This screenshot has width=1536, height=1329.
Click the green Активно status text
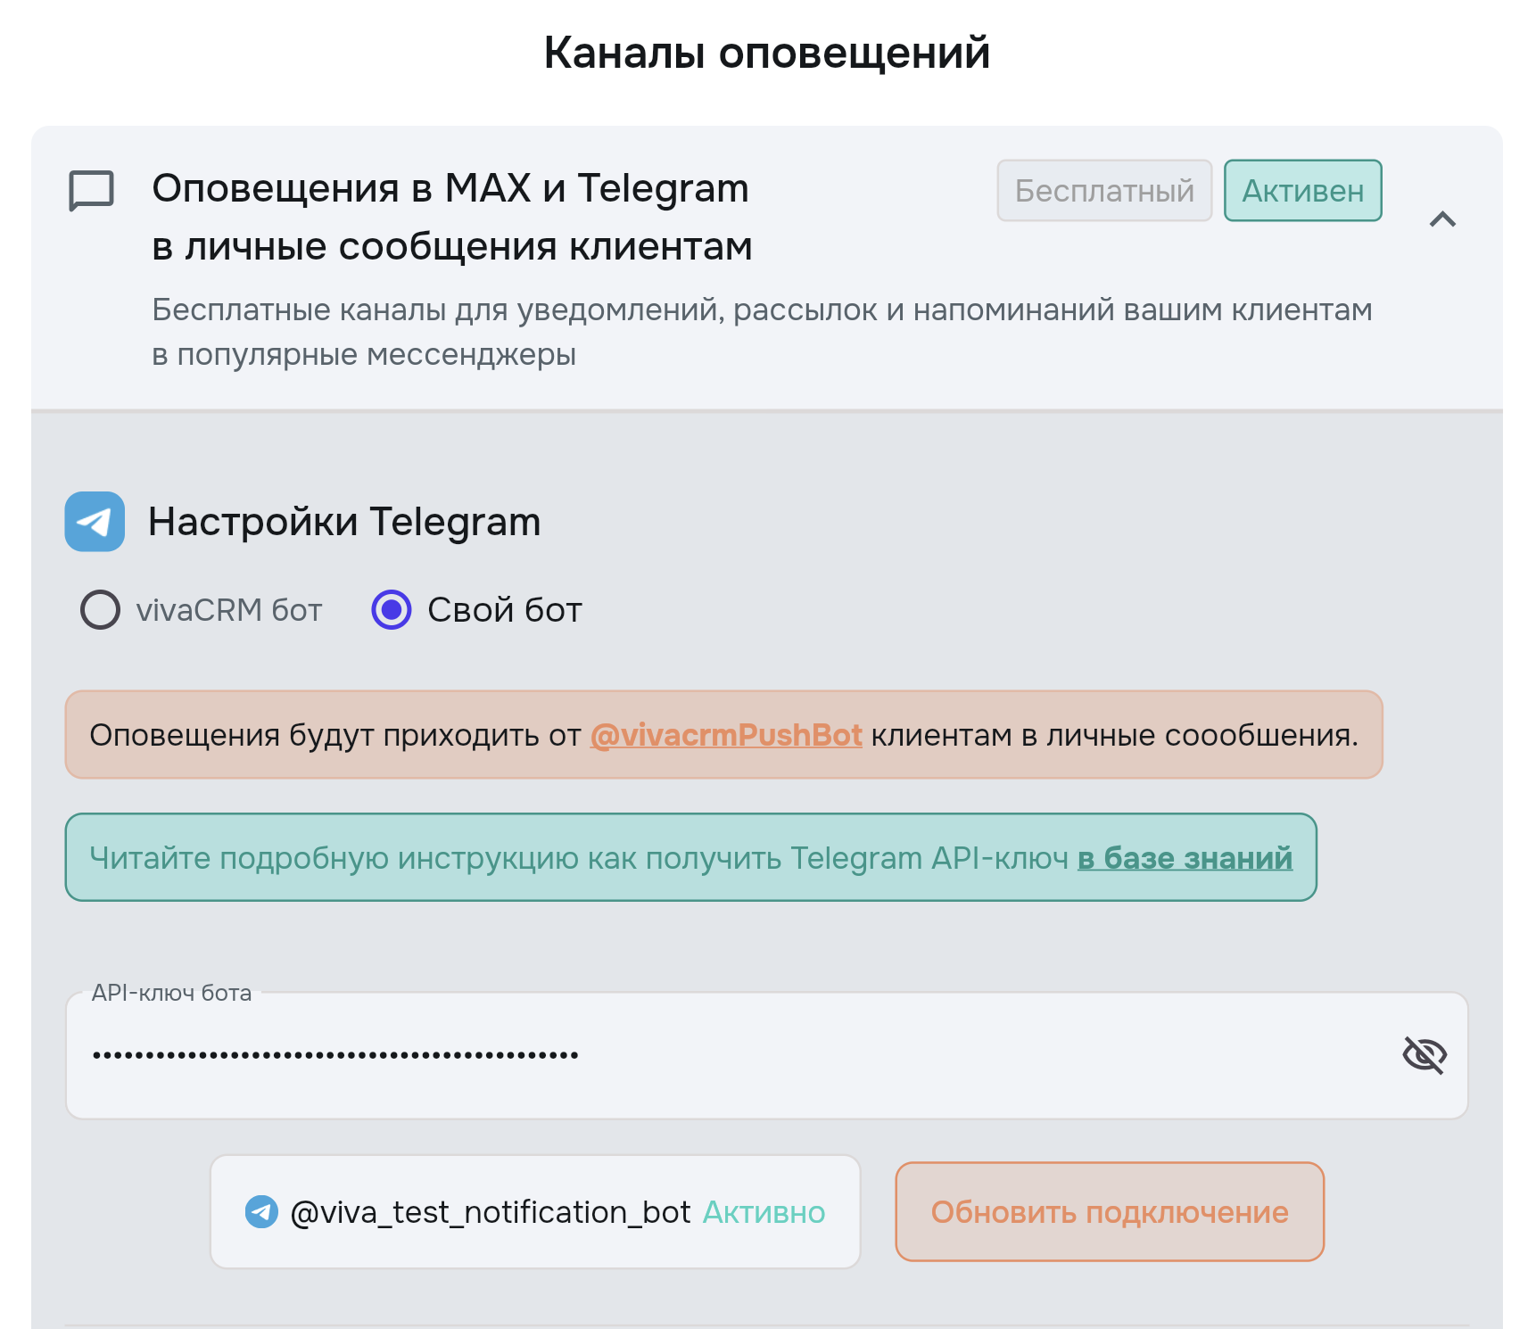pyautogui.click(x=764, y=1212)
